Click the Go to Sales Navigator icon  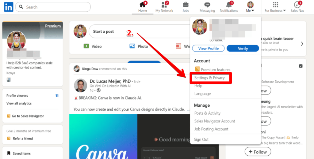pyautogui.click(x=9, y=116)
